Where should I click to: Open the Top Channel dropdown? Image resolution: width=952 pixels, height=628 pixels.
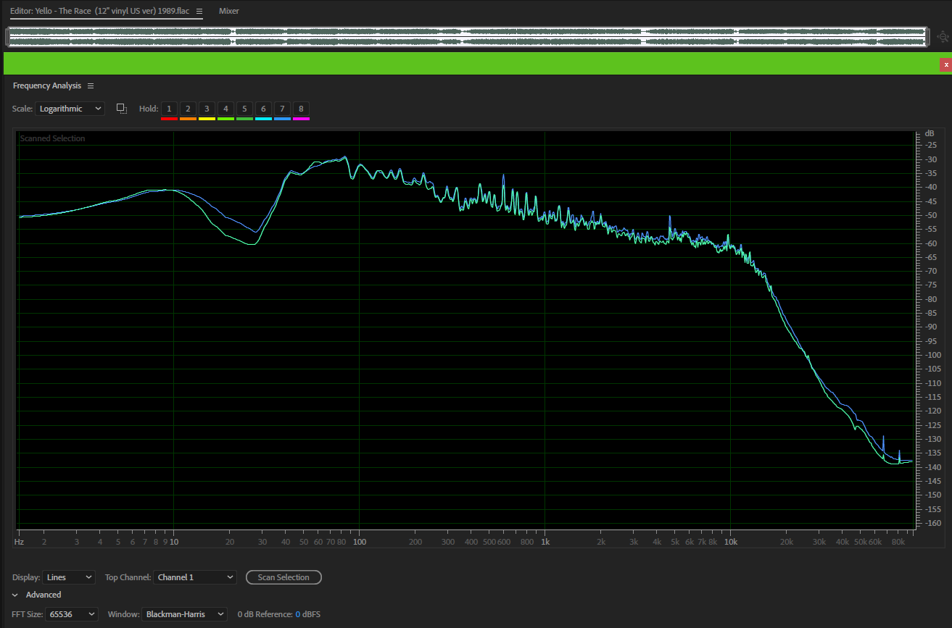pos(195,577)
